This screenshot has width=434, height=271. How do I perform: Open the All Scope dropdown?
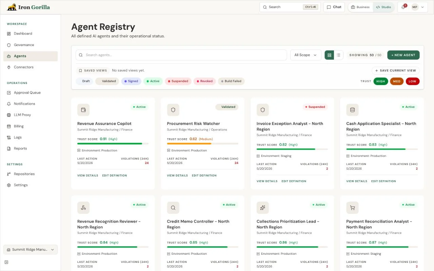(305, 55)
